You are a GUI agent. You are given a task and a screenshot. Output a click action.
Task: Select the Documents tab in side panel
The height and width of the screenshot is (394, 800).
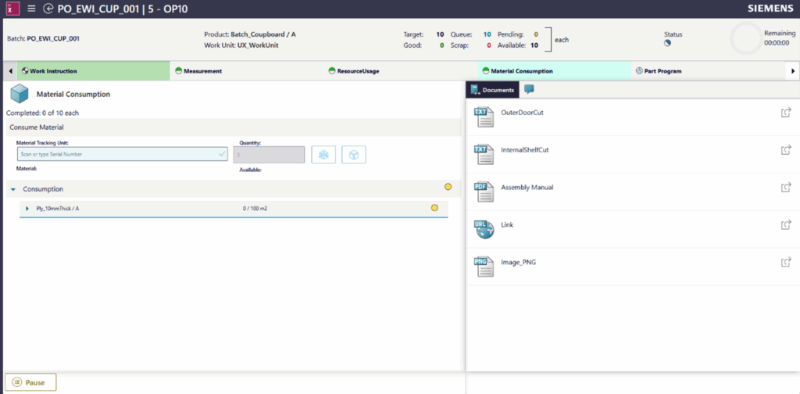(493, 90)
